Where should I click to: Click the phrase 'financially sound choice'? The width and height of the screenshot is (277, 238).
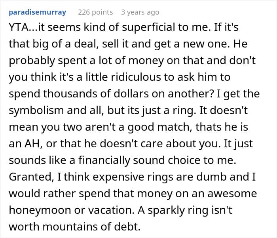(x=139, y=161)
